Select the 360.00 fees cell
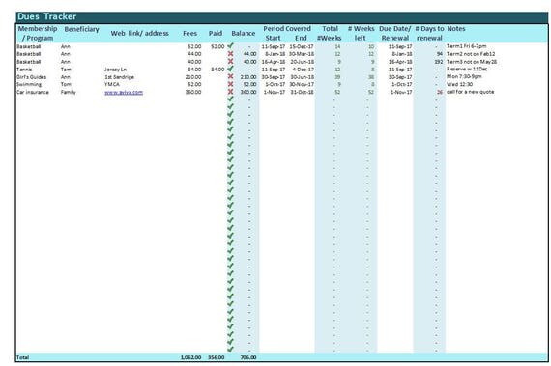Screen dimensions: 551x366 (x=193, y=92)
